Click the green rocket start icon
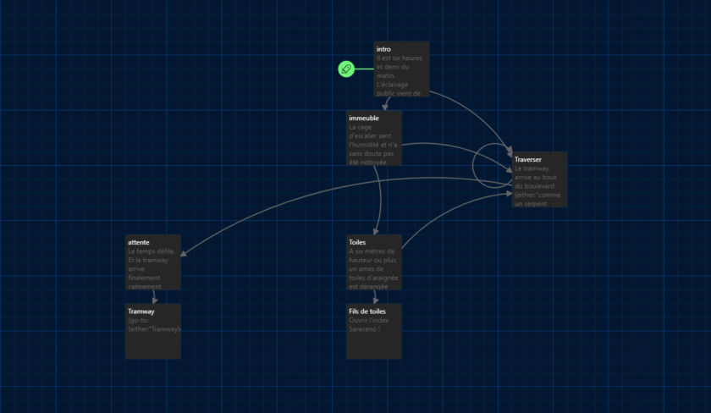This screenshot has width=711, height=413. coord(346,69)
